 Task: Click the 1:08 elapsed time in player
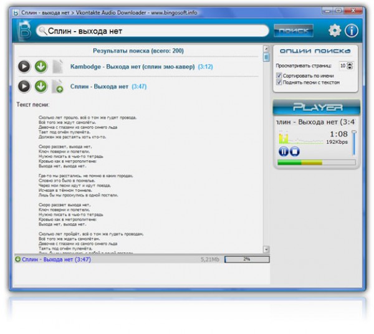tap(338, 134)
